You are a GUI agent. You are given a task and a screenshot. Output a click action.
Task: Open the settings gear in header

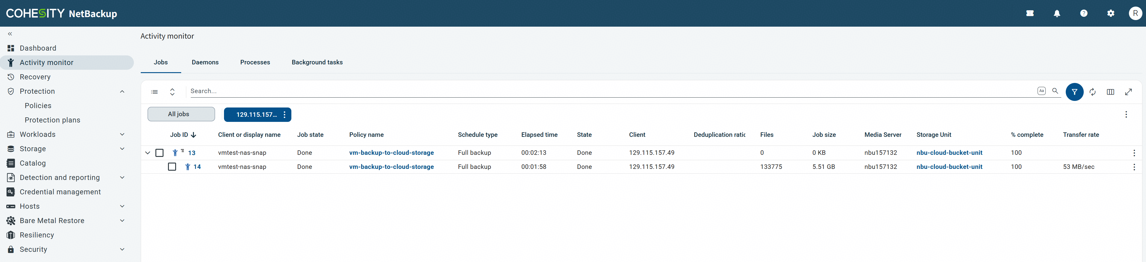pyautogui.click(x=1111, y=13)
